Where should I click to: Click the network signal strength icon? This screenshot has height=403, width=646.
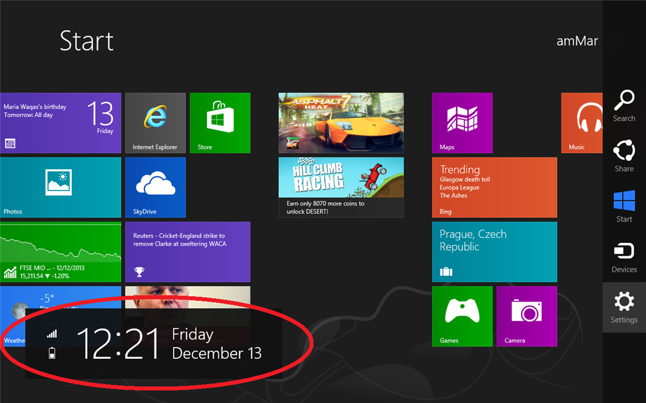click(52, 334)
